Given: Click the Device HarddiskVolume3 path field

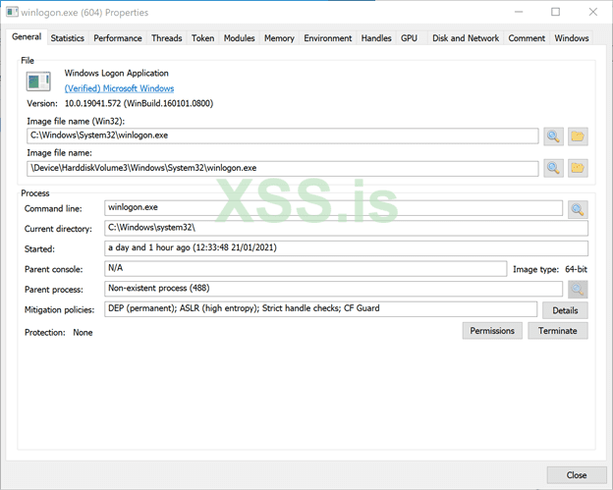Looking at the screenshot, I should point(283,169).
